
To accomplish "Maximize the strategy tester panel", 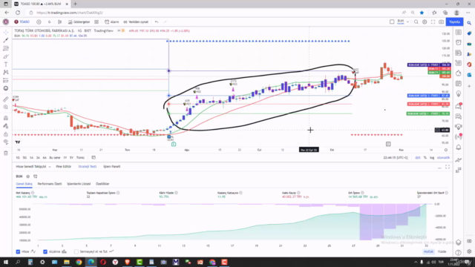I will [448, 167].
